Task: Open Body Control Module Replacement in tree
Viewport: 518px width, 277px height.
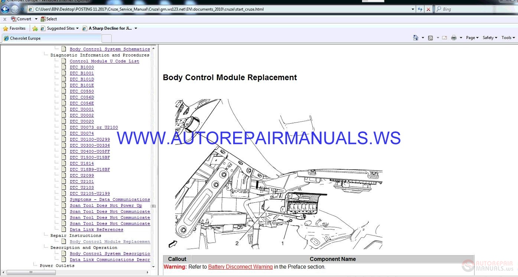Action: click(x=110, y=242)
